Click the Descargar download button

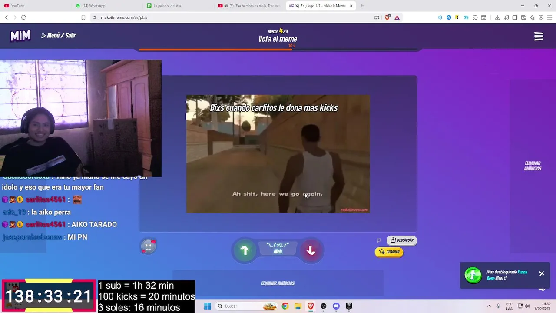(x=402, y=240)
